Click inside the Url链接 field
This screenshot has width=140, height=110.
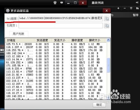point(61,18)
